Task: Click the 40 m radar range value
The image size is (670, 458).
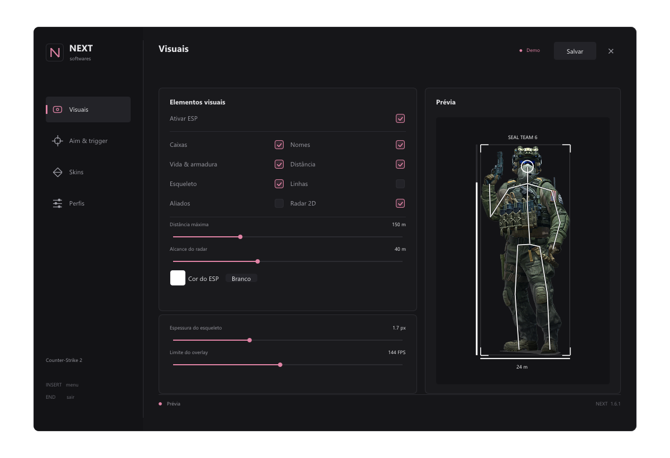Action: (x=400, y=249)
